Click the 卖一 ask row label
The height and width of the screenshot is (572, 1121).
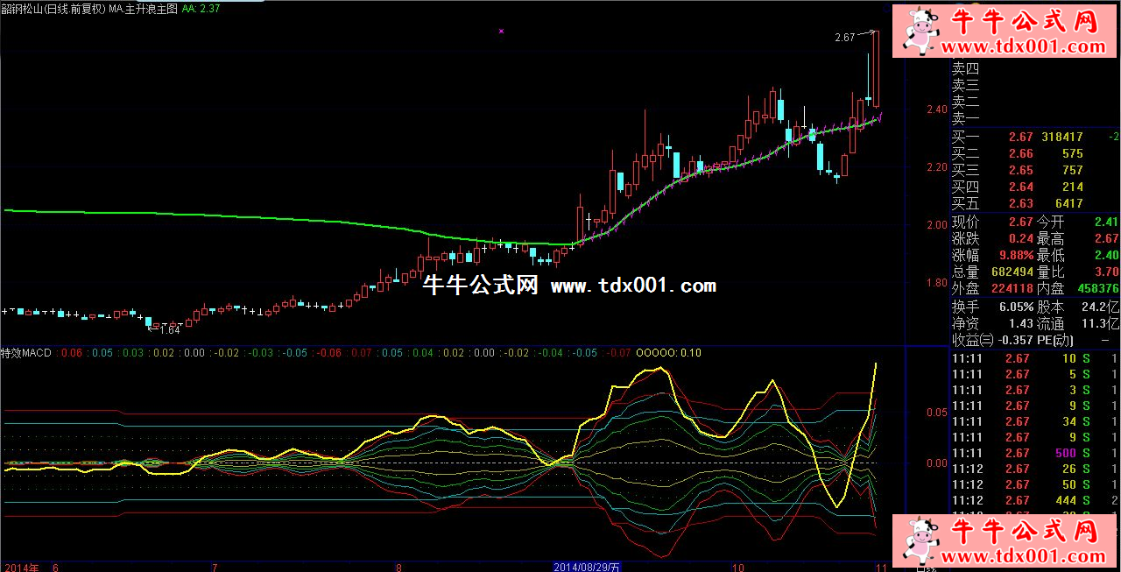[x=966, y=119]
